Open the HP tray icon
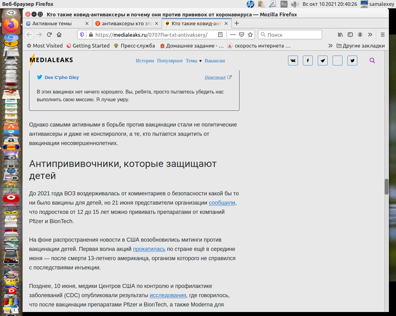 tap(250, 4)
